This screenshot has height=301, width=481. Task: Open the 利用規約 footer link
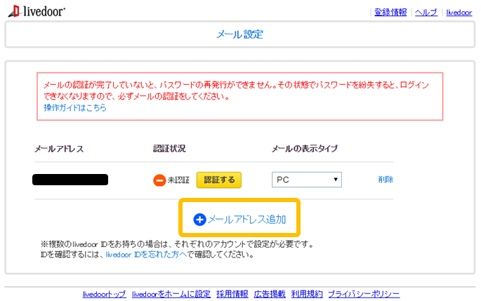(x=307, y=294)
